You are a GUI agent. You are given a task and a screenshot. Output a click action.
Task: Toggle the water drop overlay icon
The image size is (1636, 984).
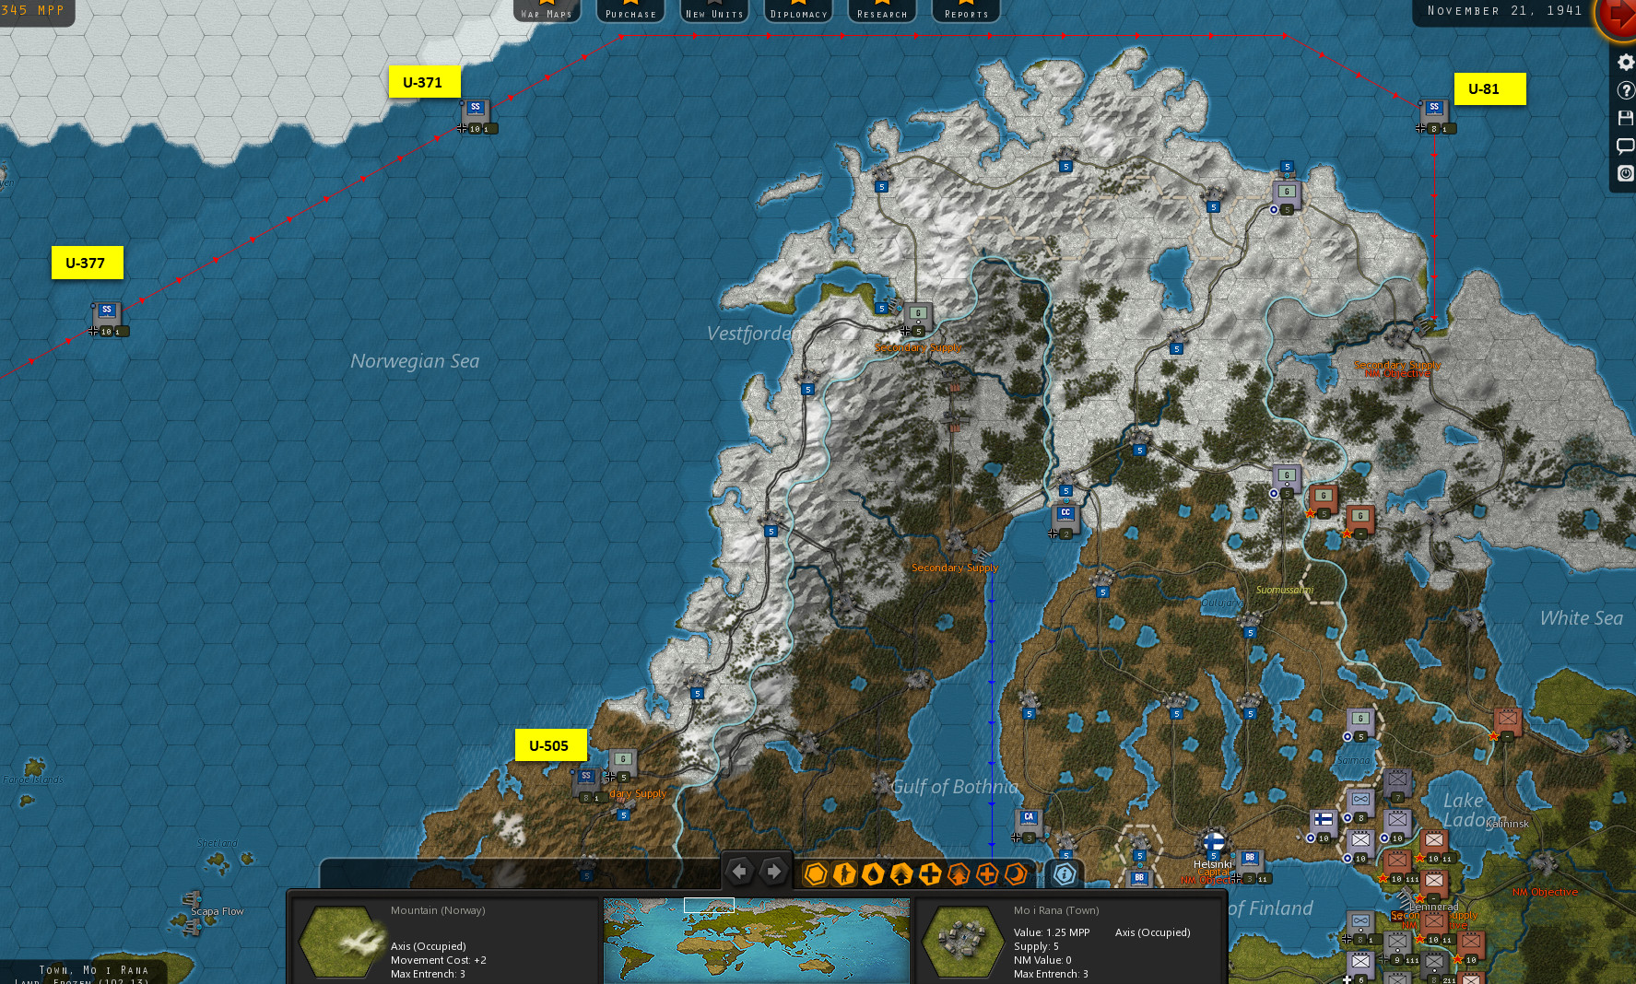click(x=873, y=873)
